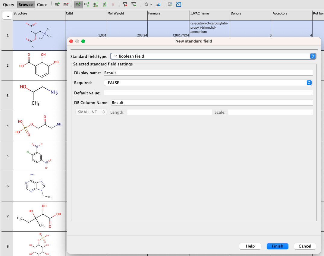Click the filter icon with red dot

pos(125,5)
